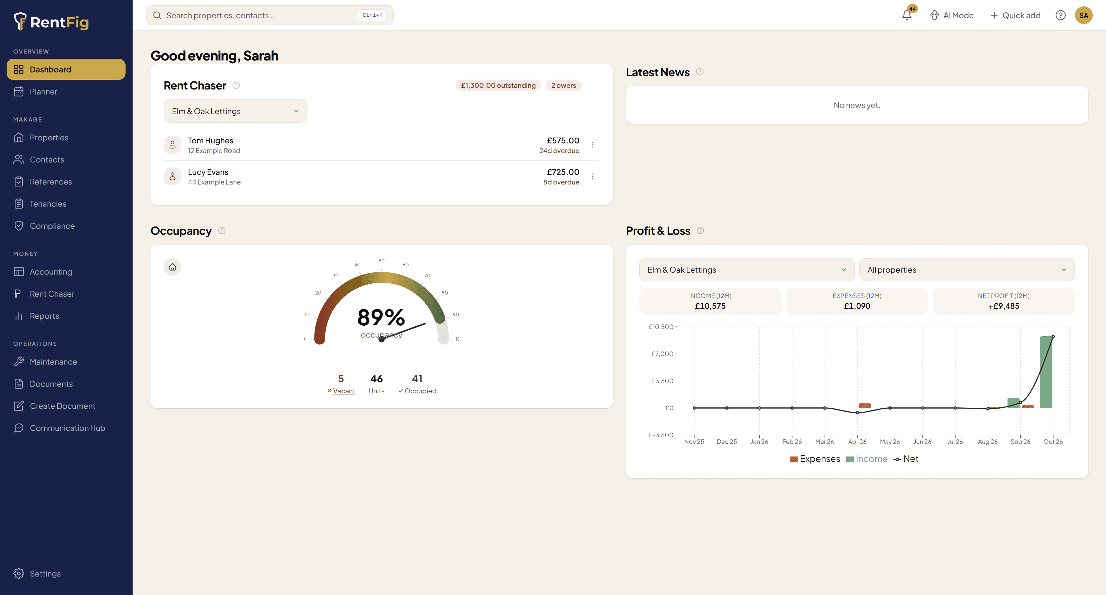
Task: Open Accounting in the sidebar
Action: pyautogui.click(x=66, y=272)
